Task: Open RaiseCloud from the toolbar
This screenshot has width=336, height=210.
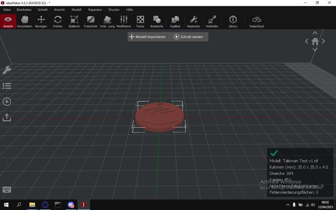Action: pyautogui.click(x=256, y=21)
